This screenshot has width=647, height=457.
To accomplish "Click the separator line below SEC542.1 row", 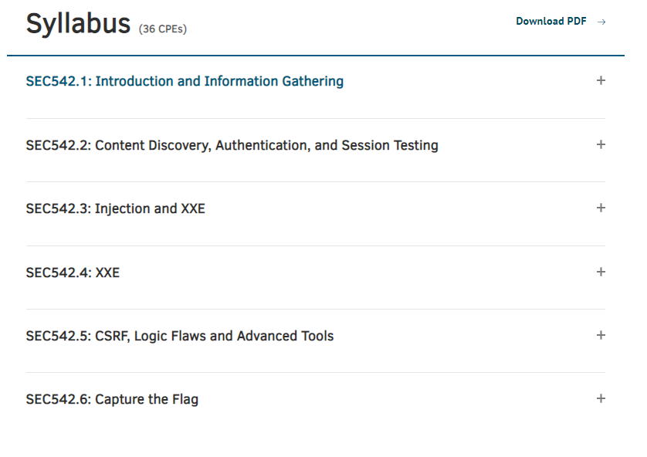I will [x=315, y=118].
